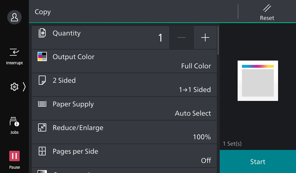
Task: Select the Pages per Side icon
Action: tap(42, 151)
